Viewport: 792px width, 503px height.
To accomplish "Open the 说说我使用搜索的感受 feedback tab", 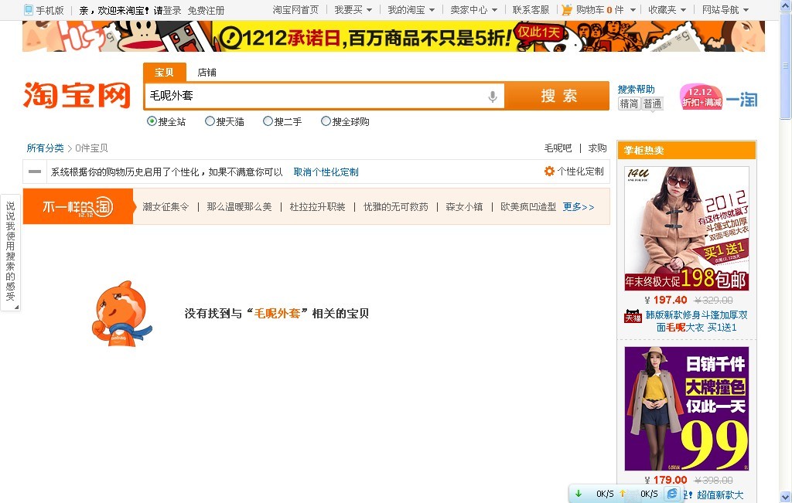I will pos(10,251).
